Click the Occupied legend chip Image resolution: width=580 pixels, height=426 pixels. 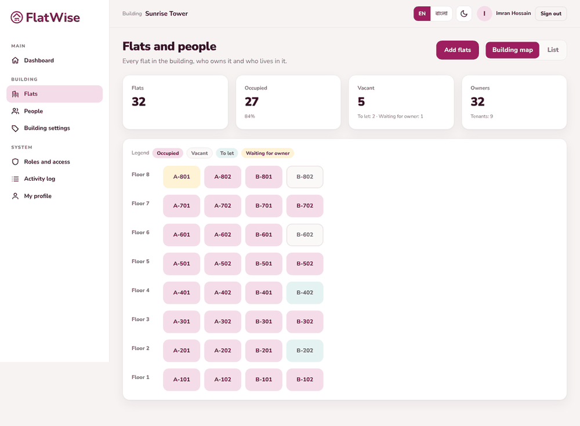(x=168, y=153)
